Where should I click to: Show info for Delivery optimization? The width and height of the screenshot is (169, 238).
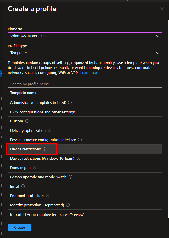pos(50,130)
